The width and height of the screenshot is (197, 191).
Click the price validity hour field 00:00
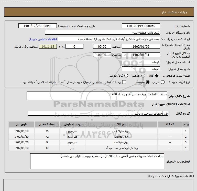102,55
